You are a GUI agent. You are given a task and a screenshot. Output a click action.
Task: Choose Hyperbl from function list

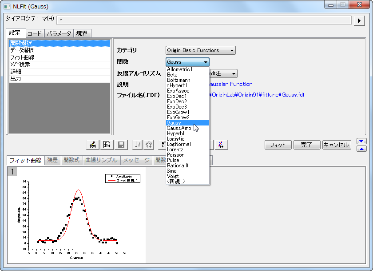coord(187,133)
